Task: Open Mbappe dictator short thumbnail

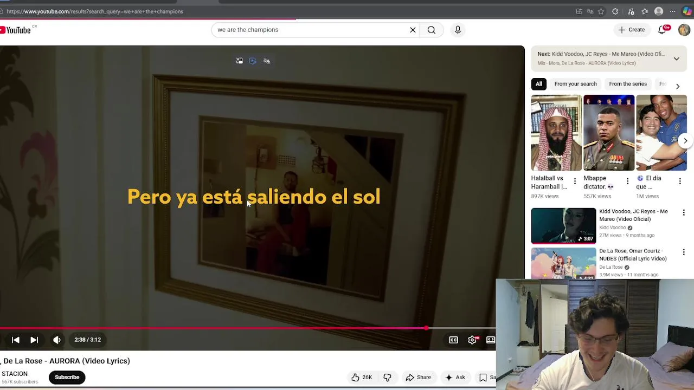Action: 609,133
